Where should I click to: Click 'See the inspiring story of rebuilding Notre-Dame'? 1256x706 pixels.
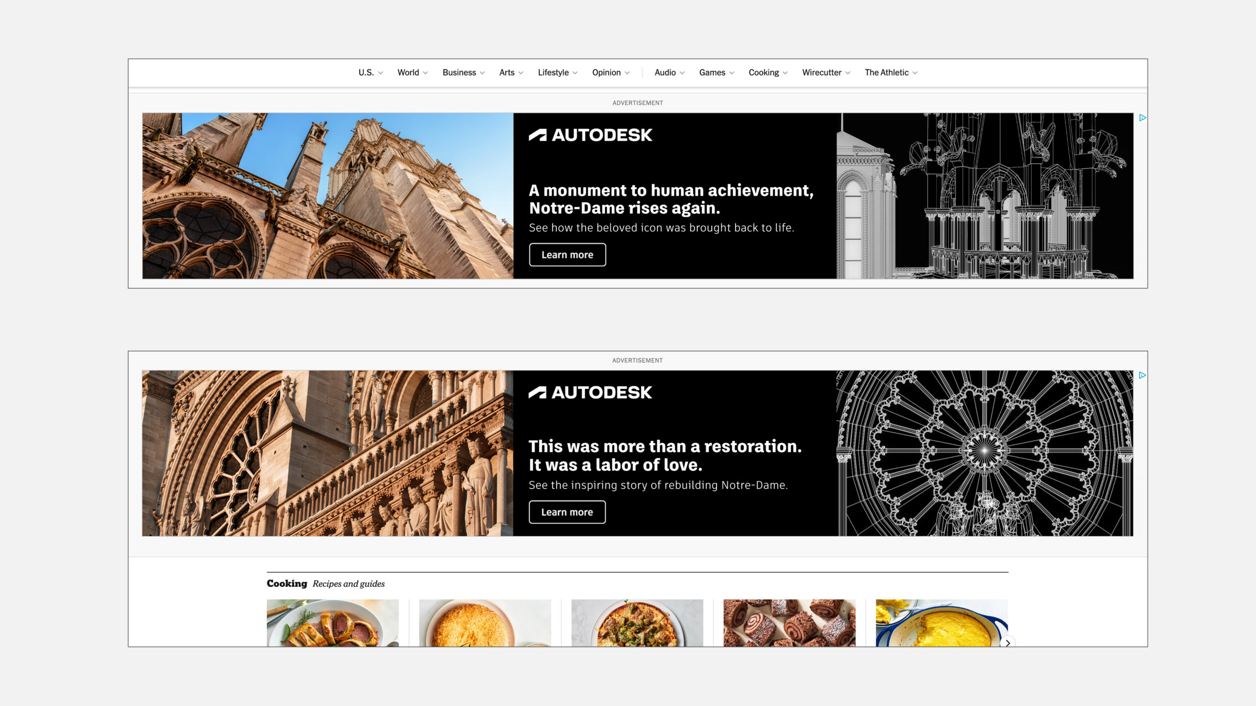click(658, 485)
